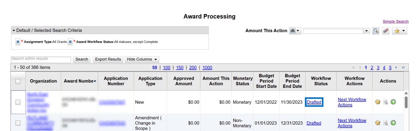Viewport: 418px width, 131px height.
Task: Open the star saved searches dropdown
Action: pyautogui.click(x=399, y=31)
